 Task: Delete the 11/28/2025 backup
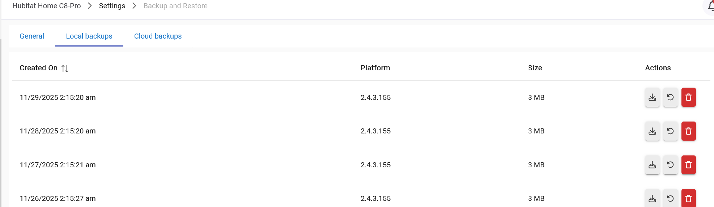[688, 131]
